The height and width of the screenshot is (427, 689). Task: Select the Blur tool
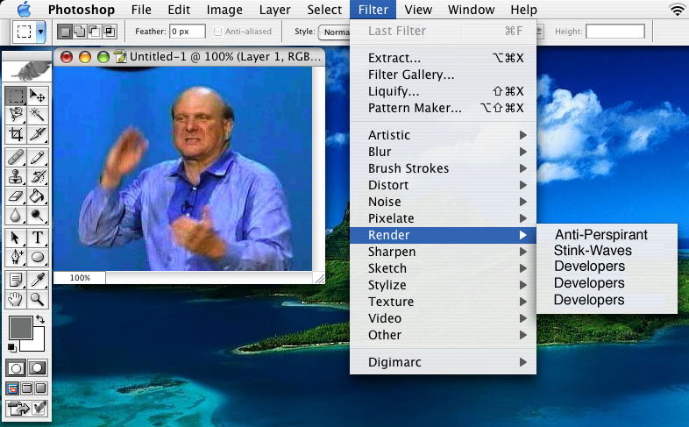click(x=16, y=216)
